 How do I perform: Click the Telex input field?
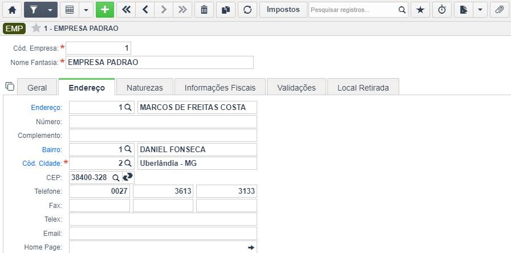163,219
